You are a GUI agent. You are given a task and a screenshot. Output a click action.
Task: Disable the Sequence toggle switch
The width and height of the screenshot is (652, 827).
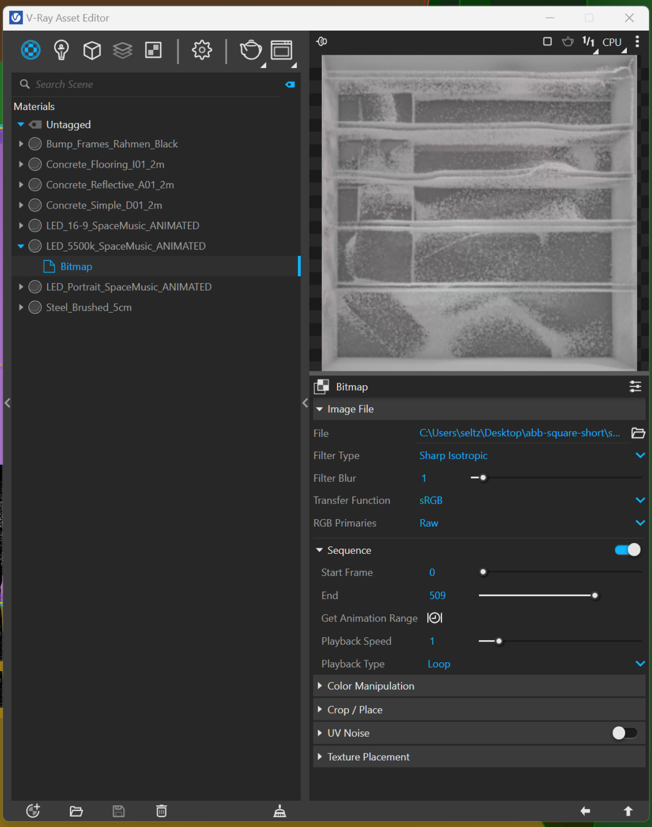point(627,550)
